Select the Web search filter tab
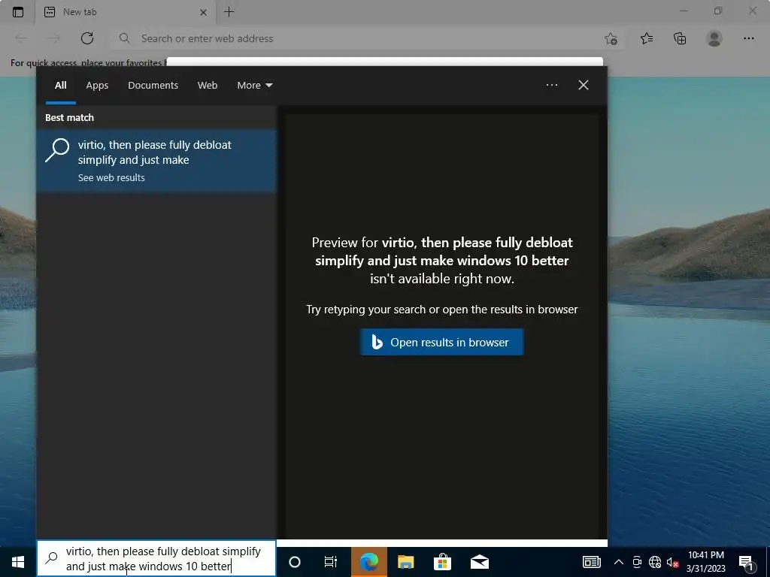This screenshot has width=770, height=577. [x=208, y=86]
